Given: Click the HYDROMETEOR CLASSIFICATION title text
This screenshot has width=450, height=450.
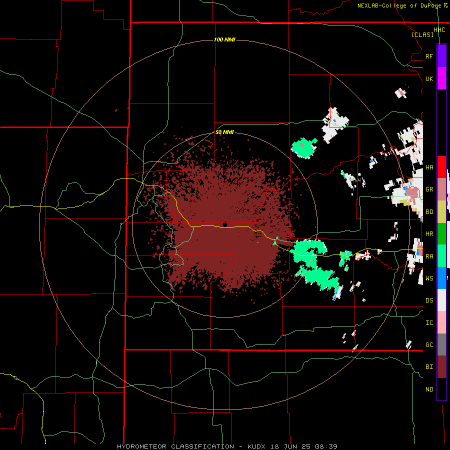Looking at the screenshot, I should pyautogui.click(x=175, y=446).
